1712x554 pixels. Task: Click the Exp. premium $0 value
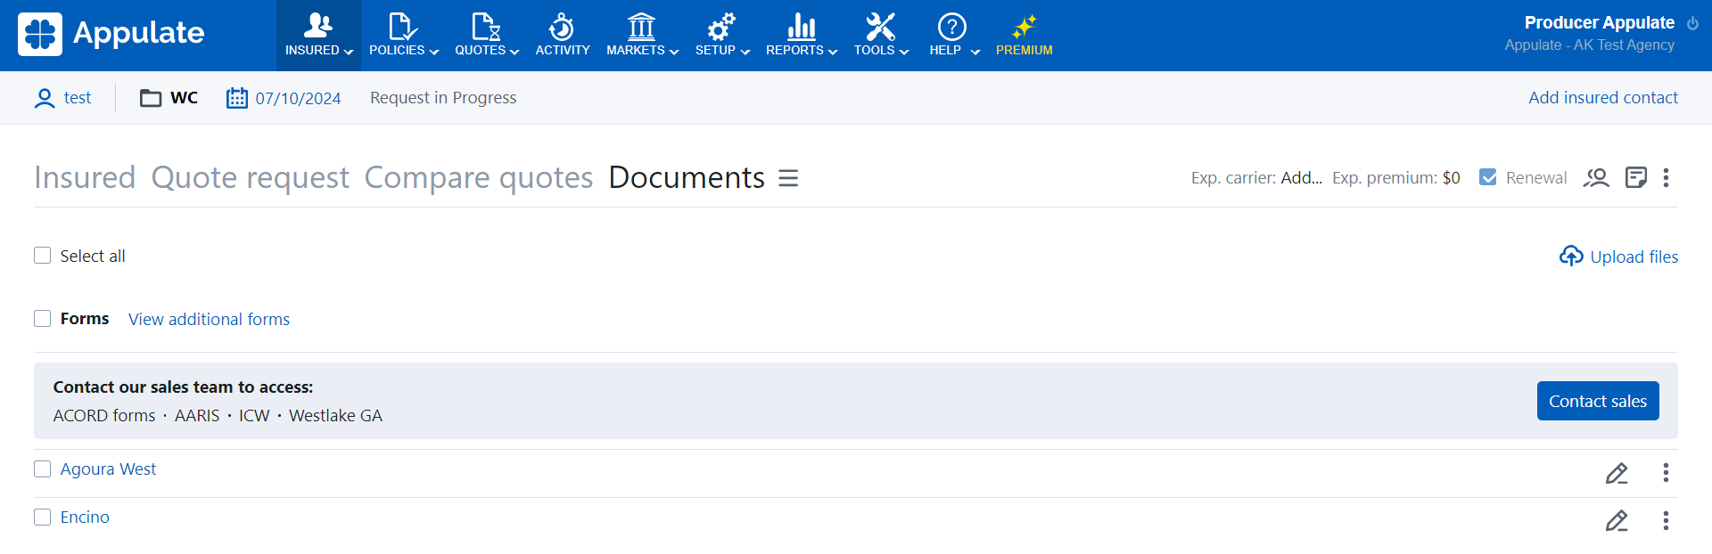point(1451,178)
